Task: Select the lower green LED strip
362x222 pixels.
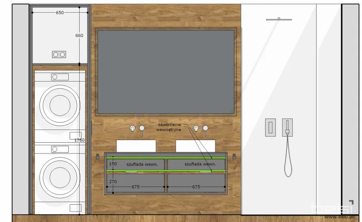Action: point(166,171)
